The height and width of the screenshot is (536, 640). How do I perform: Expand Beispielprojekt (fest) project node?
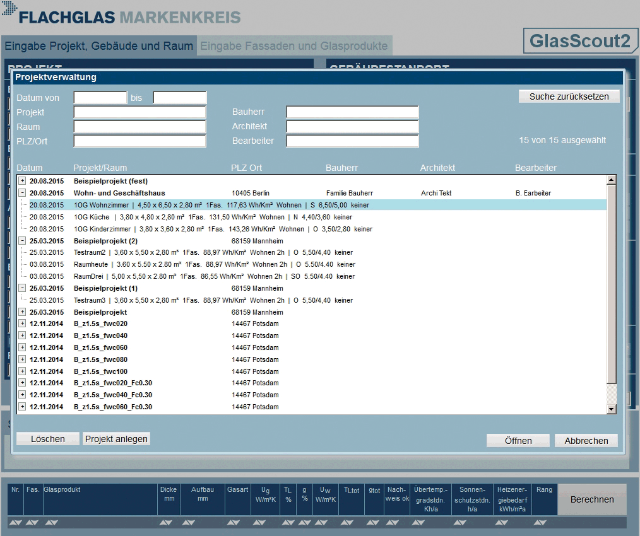click(x=23, y=181)
